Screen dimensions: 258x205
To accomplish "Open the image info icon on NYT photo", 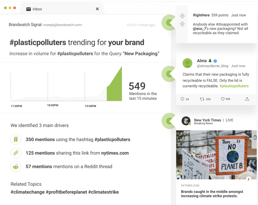I will (248, 179).
